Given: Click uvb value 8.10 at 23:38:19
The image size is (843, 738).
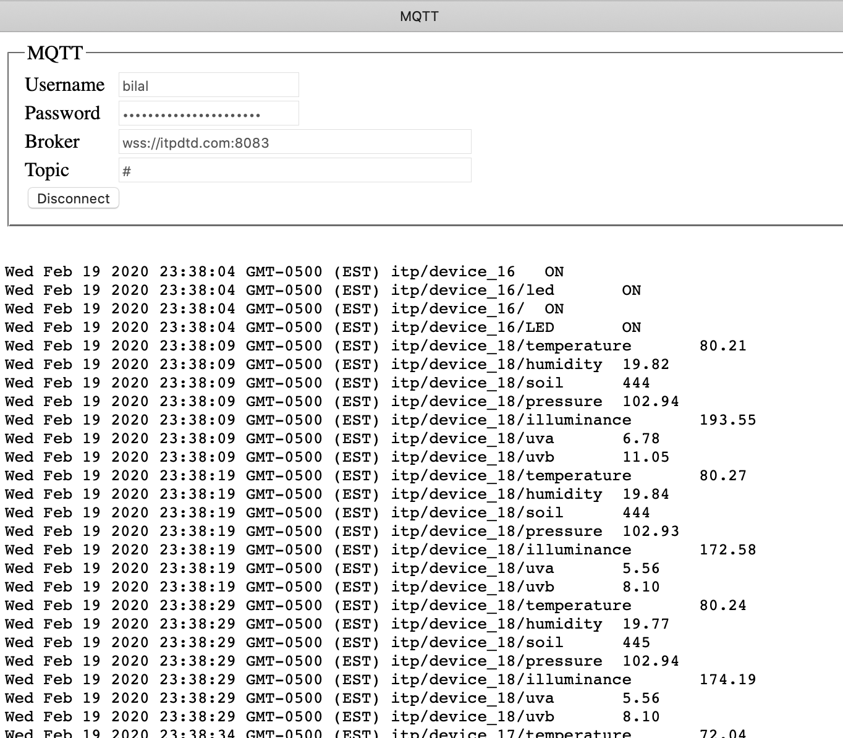Looking at the screenshot, I should click(642, 587).
